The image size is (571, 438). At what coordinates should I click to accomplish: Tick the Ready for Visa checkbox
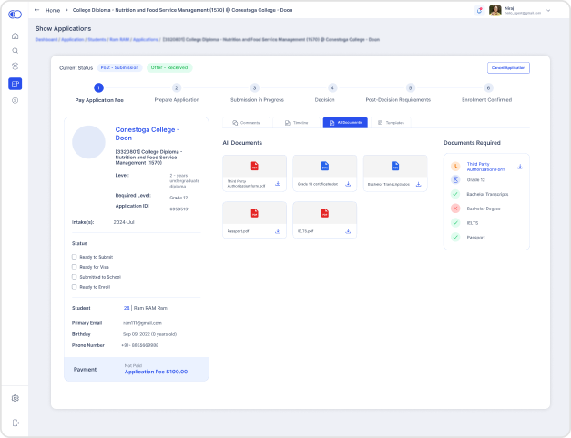75,267
